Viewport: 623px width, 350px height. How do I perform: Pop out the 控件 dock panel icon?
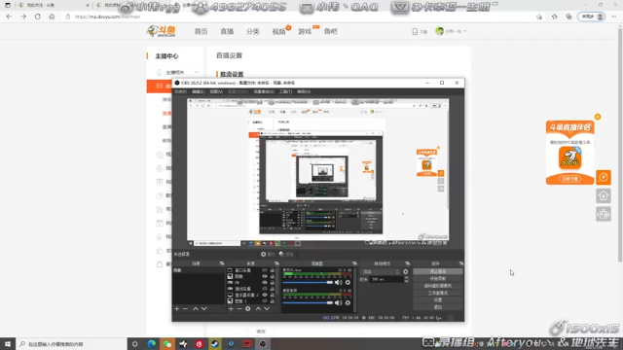tap(460, 263)
